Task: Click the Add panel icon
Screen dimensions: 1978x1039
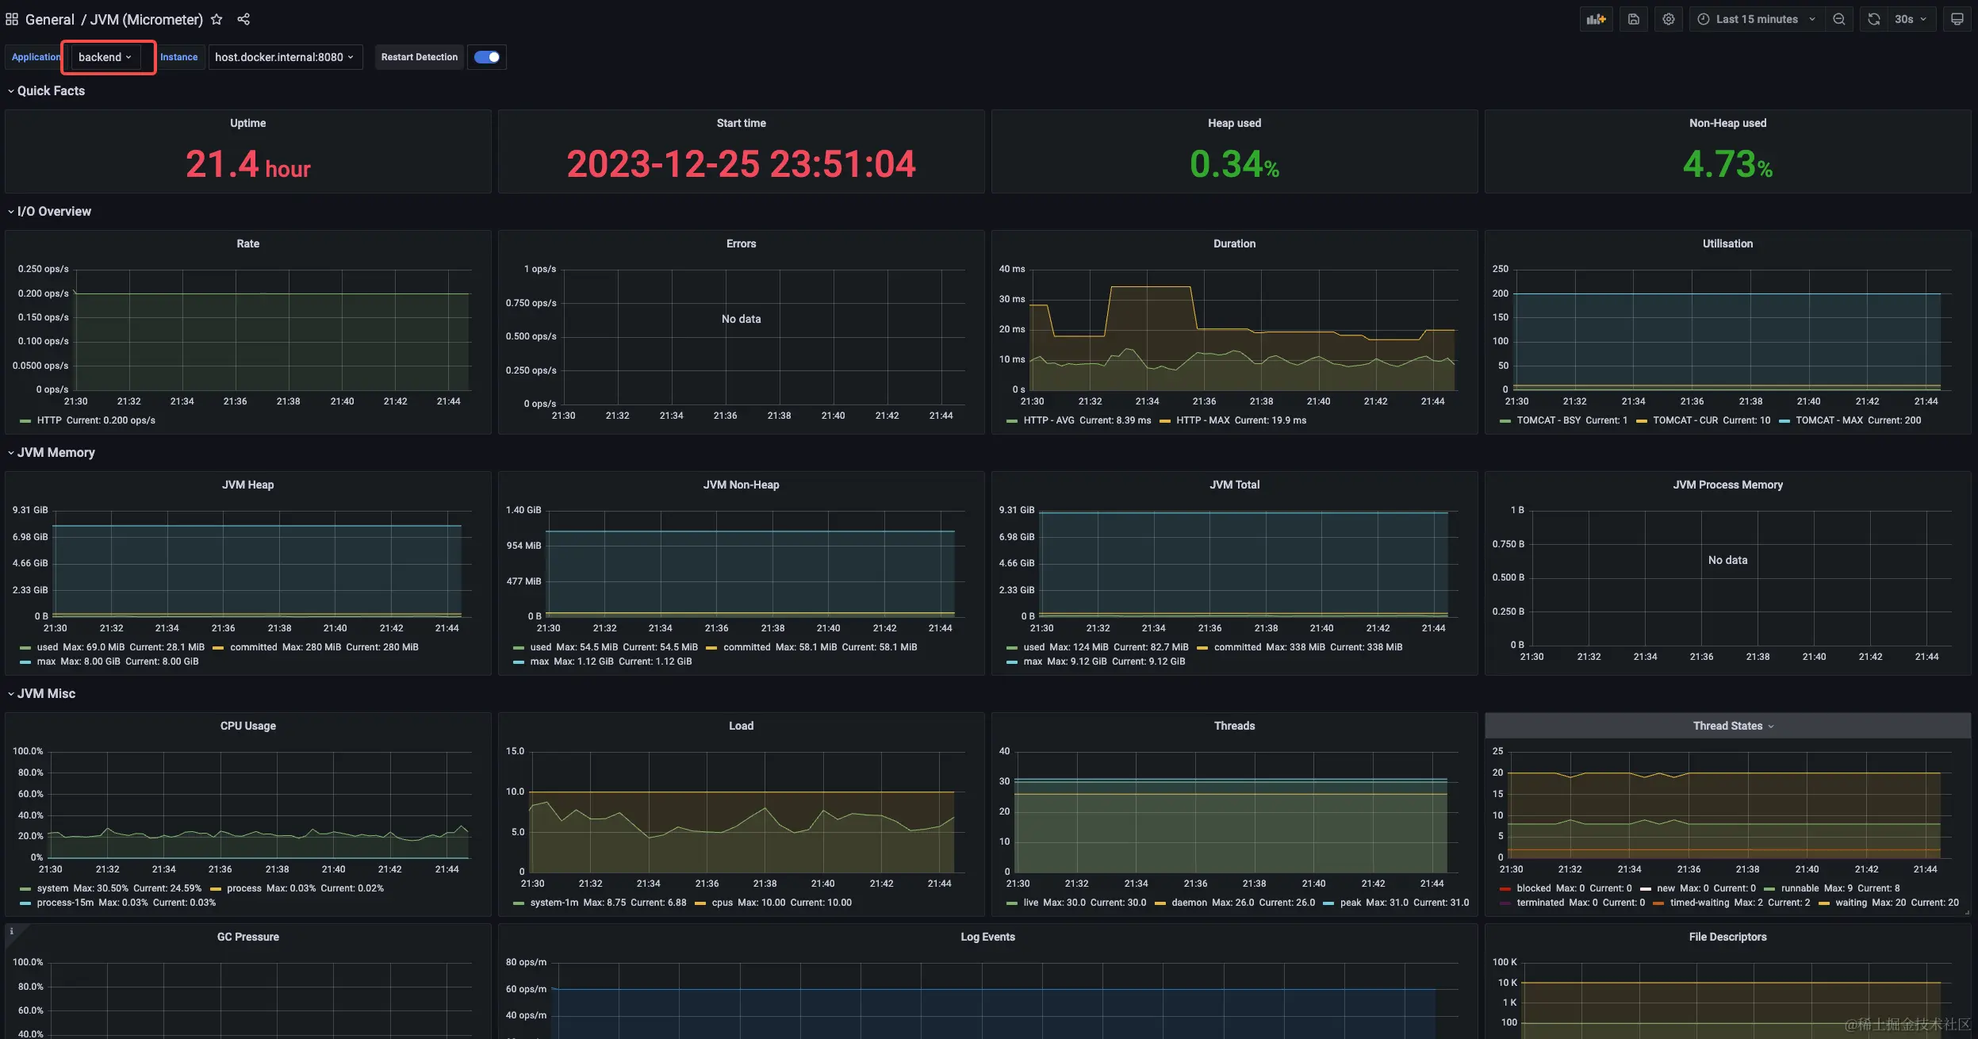Action: (x=1596, y=19)
